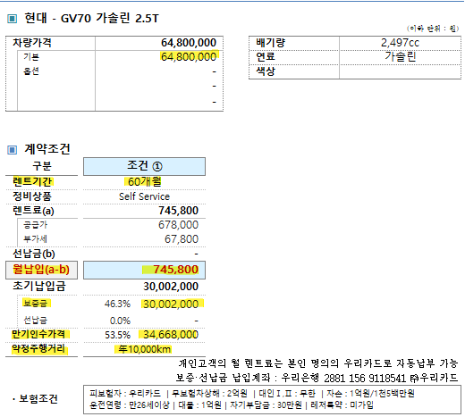
Task: Select the bold 64,800,000 in the 차량가격 row
Action: 189,43
